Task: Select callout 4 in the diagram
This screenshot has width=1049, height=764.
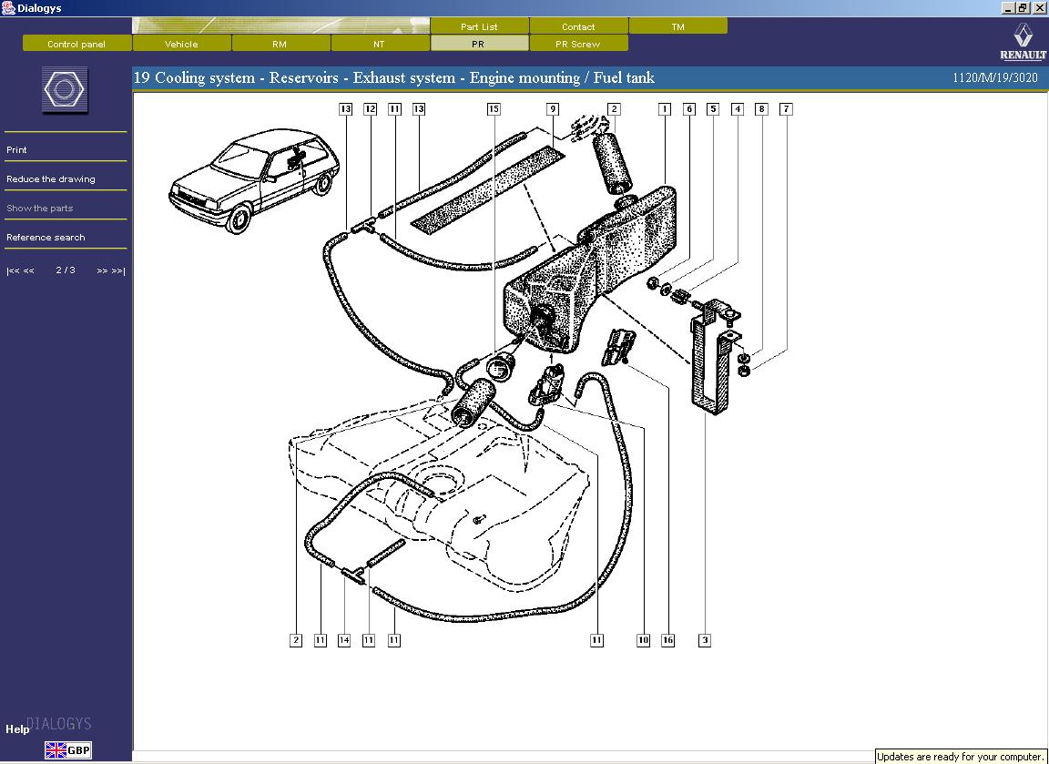Action: [x=738, y=109]
